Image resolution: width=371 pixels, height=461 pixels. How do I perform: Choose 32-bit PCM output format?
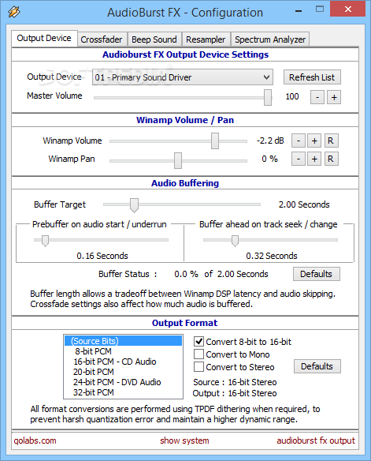pos(123,392)
